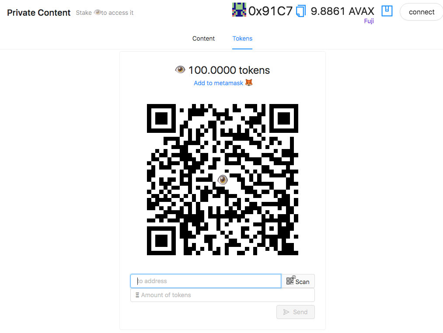The height and width of the screenshot is (333, 443).
Task: Click the fox emoji next to Add to metamask
Action: (x=249, y=83)
